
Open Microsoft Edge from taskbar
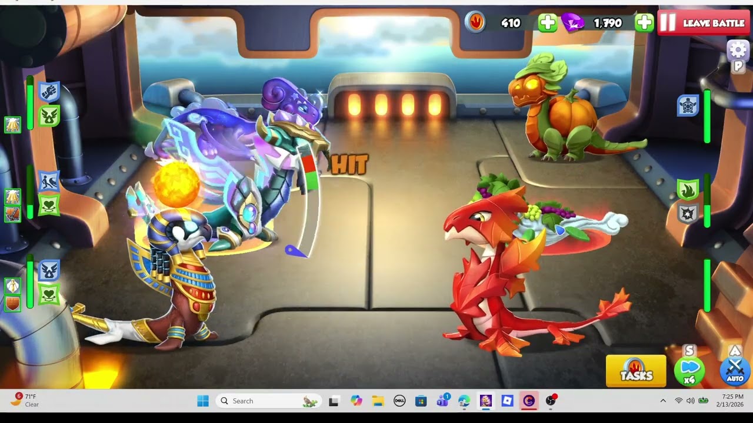464,401
